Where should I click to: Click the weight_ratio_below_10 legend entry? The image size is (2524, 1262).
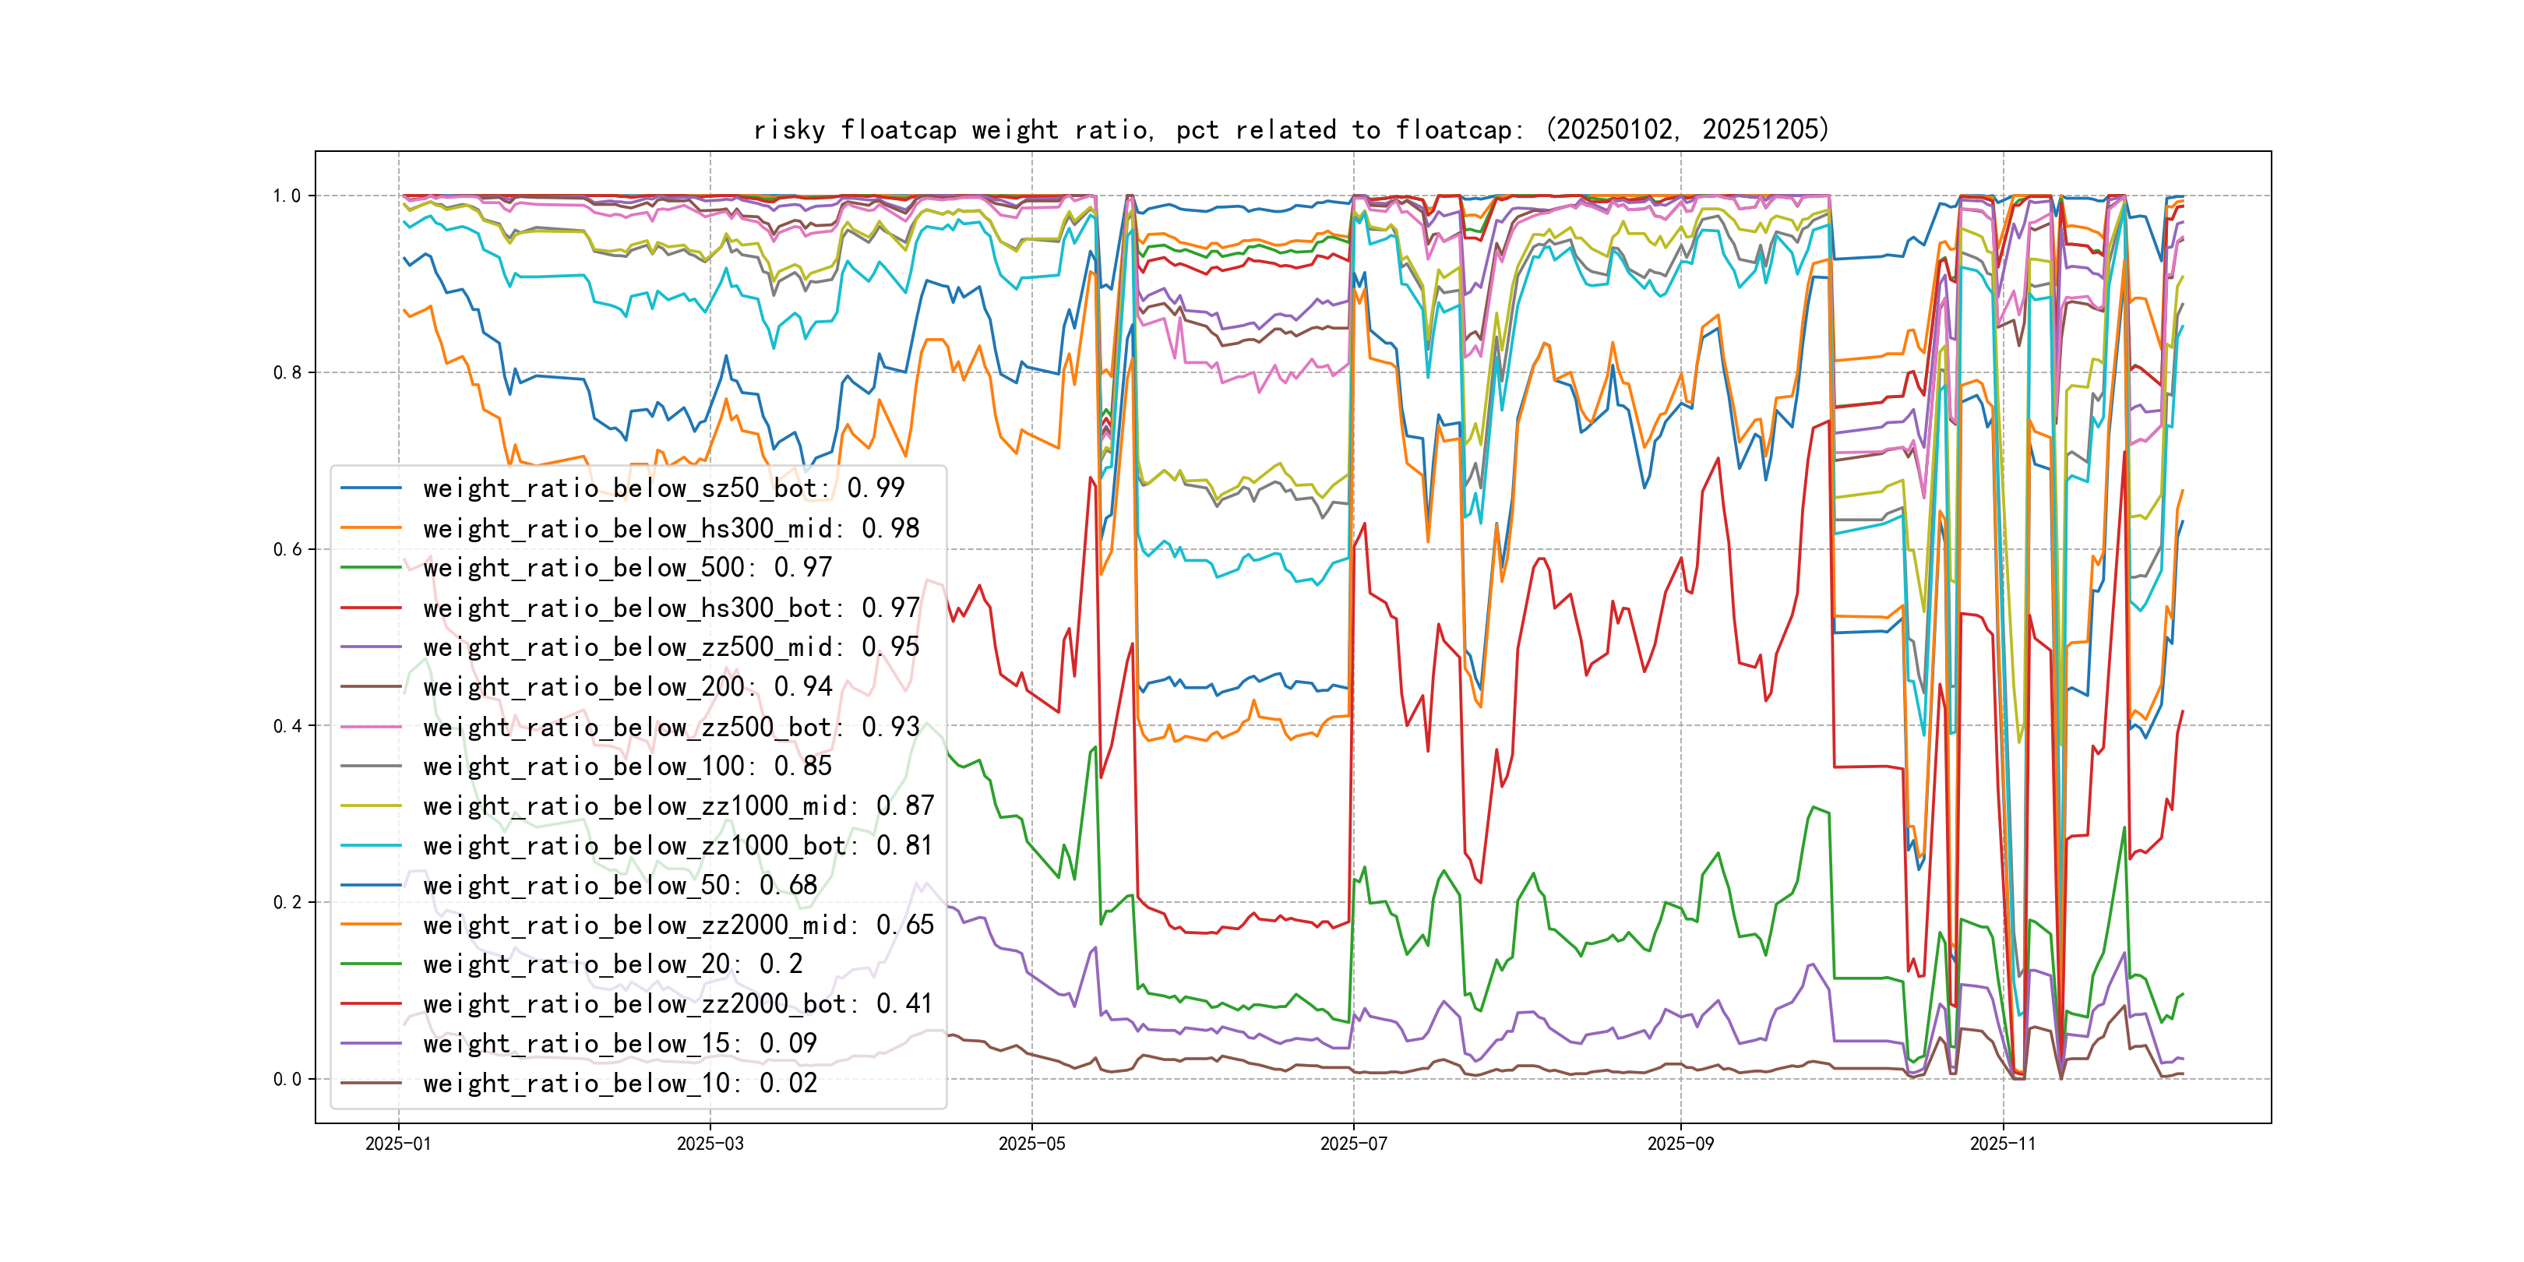pos(619,1083)
